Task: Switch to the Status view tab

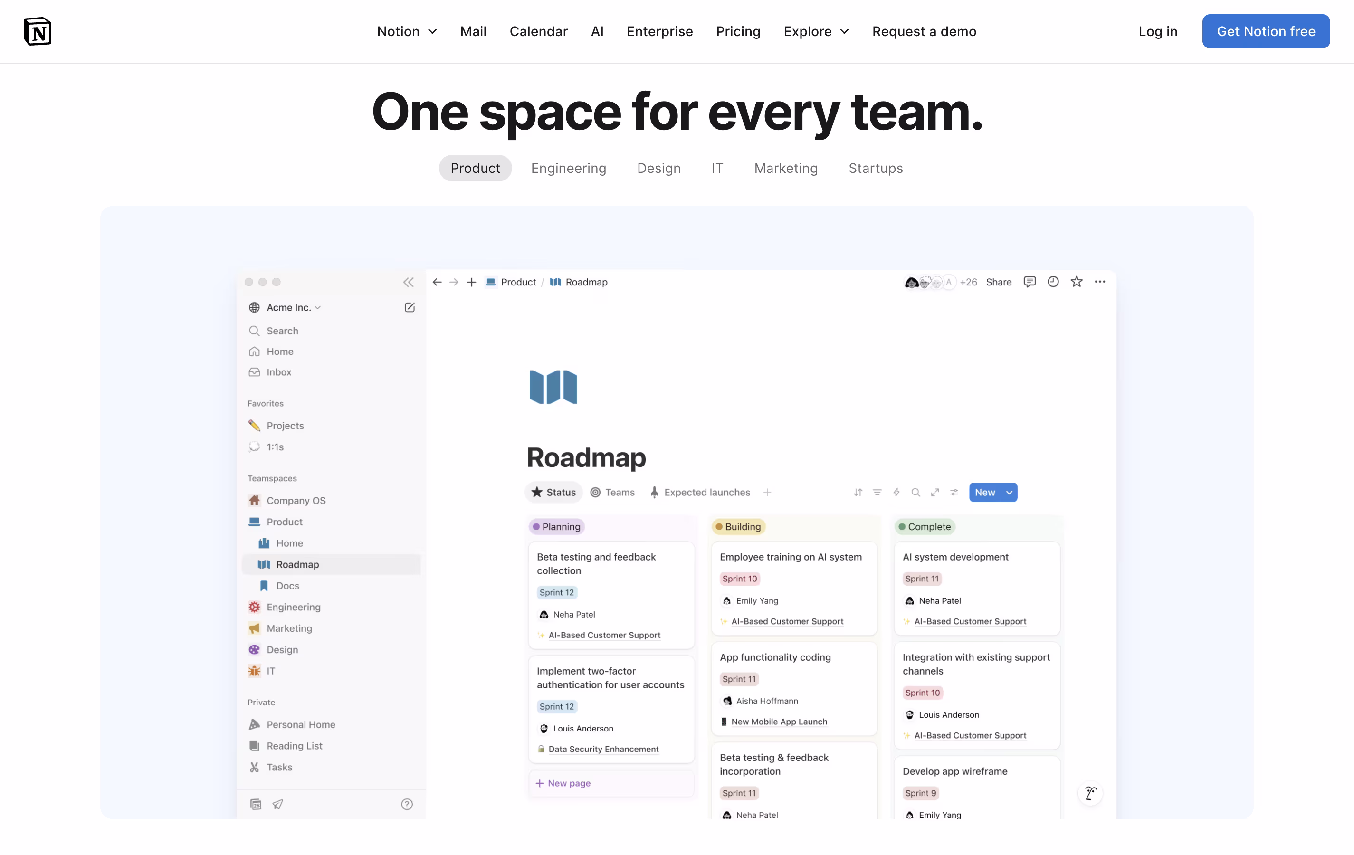Action: coord(554,493)
